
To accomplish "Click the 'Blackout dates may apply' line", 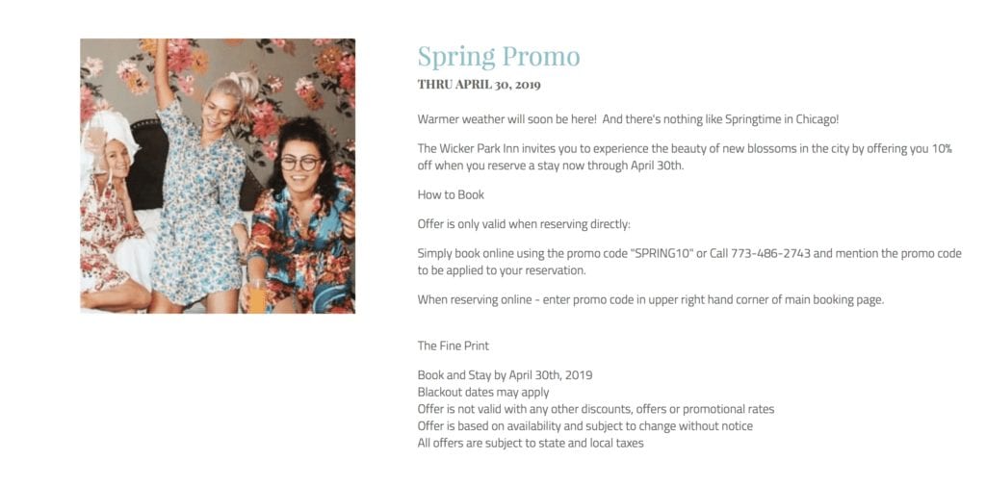I will (483, 393).
